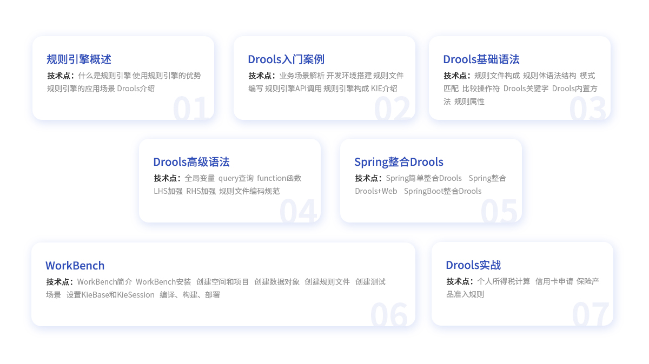Click text 全局变量 query查询 function函数

(243, 178)
